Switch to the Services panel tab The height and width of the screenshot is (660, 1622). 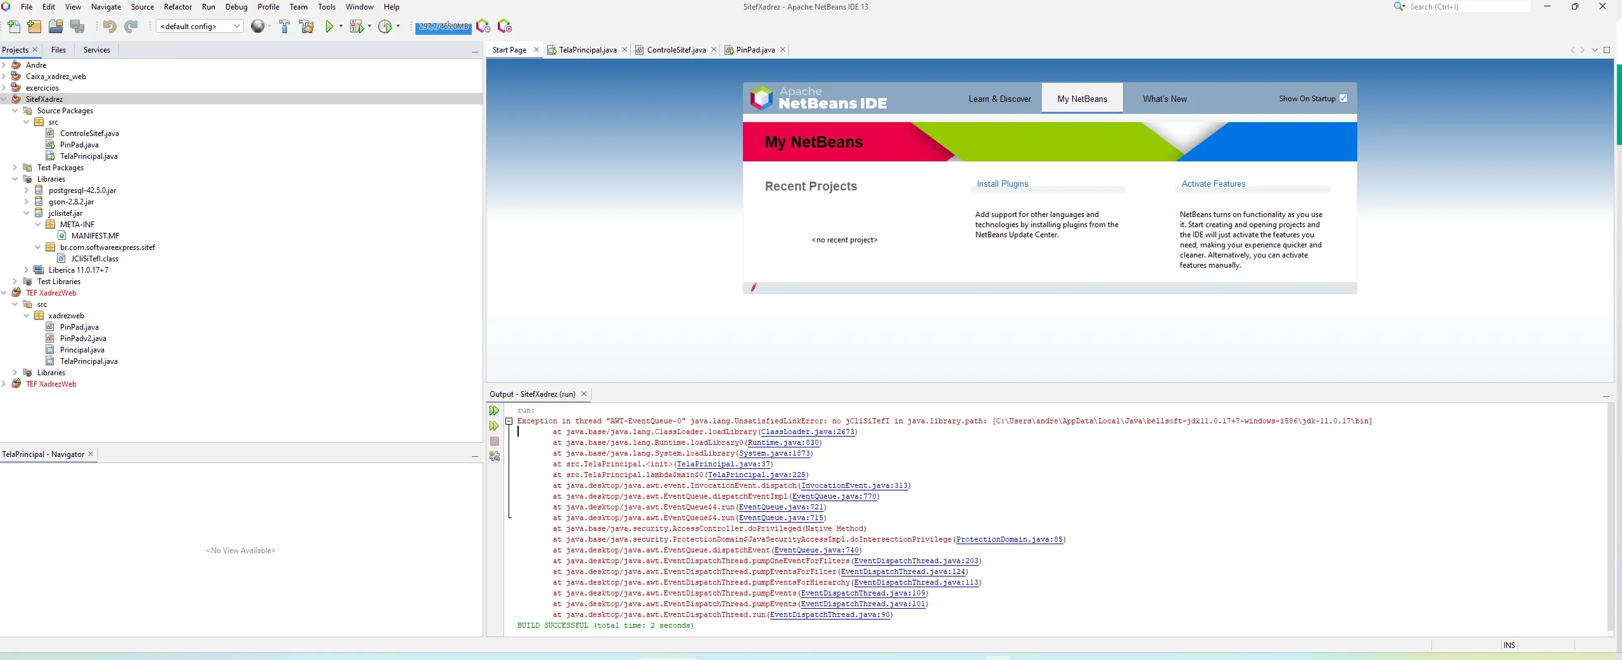[x=97, y=50]
